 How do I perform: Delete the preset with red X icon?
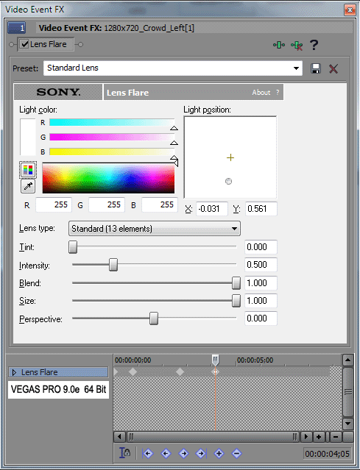pos(333,68)
